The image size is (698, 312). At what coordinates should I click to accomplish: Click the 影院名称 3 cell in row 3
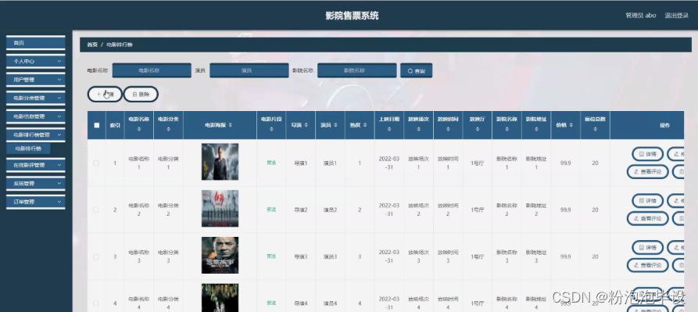coord(506,256)
